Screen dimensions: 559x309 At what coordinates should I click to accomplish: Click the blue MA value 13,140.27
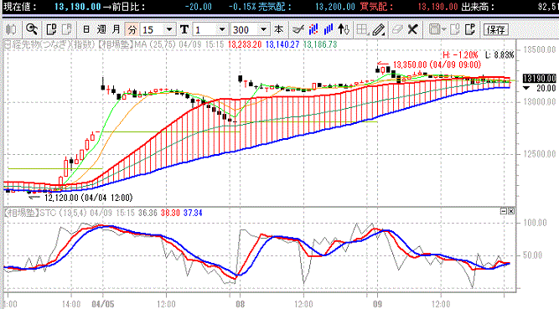tap(282, 44)
